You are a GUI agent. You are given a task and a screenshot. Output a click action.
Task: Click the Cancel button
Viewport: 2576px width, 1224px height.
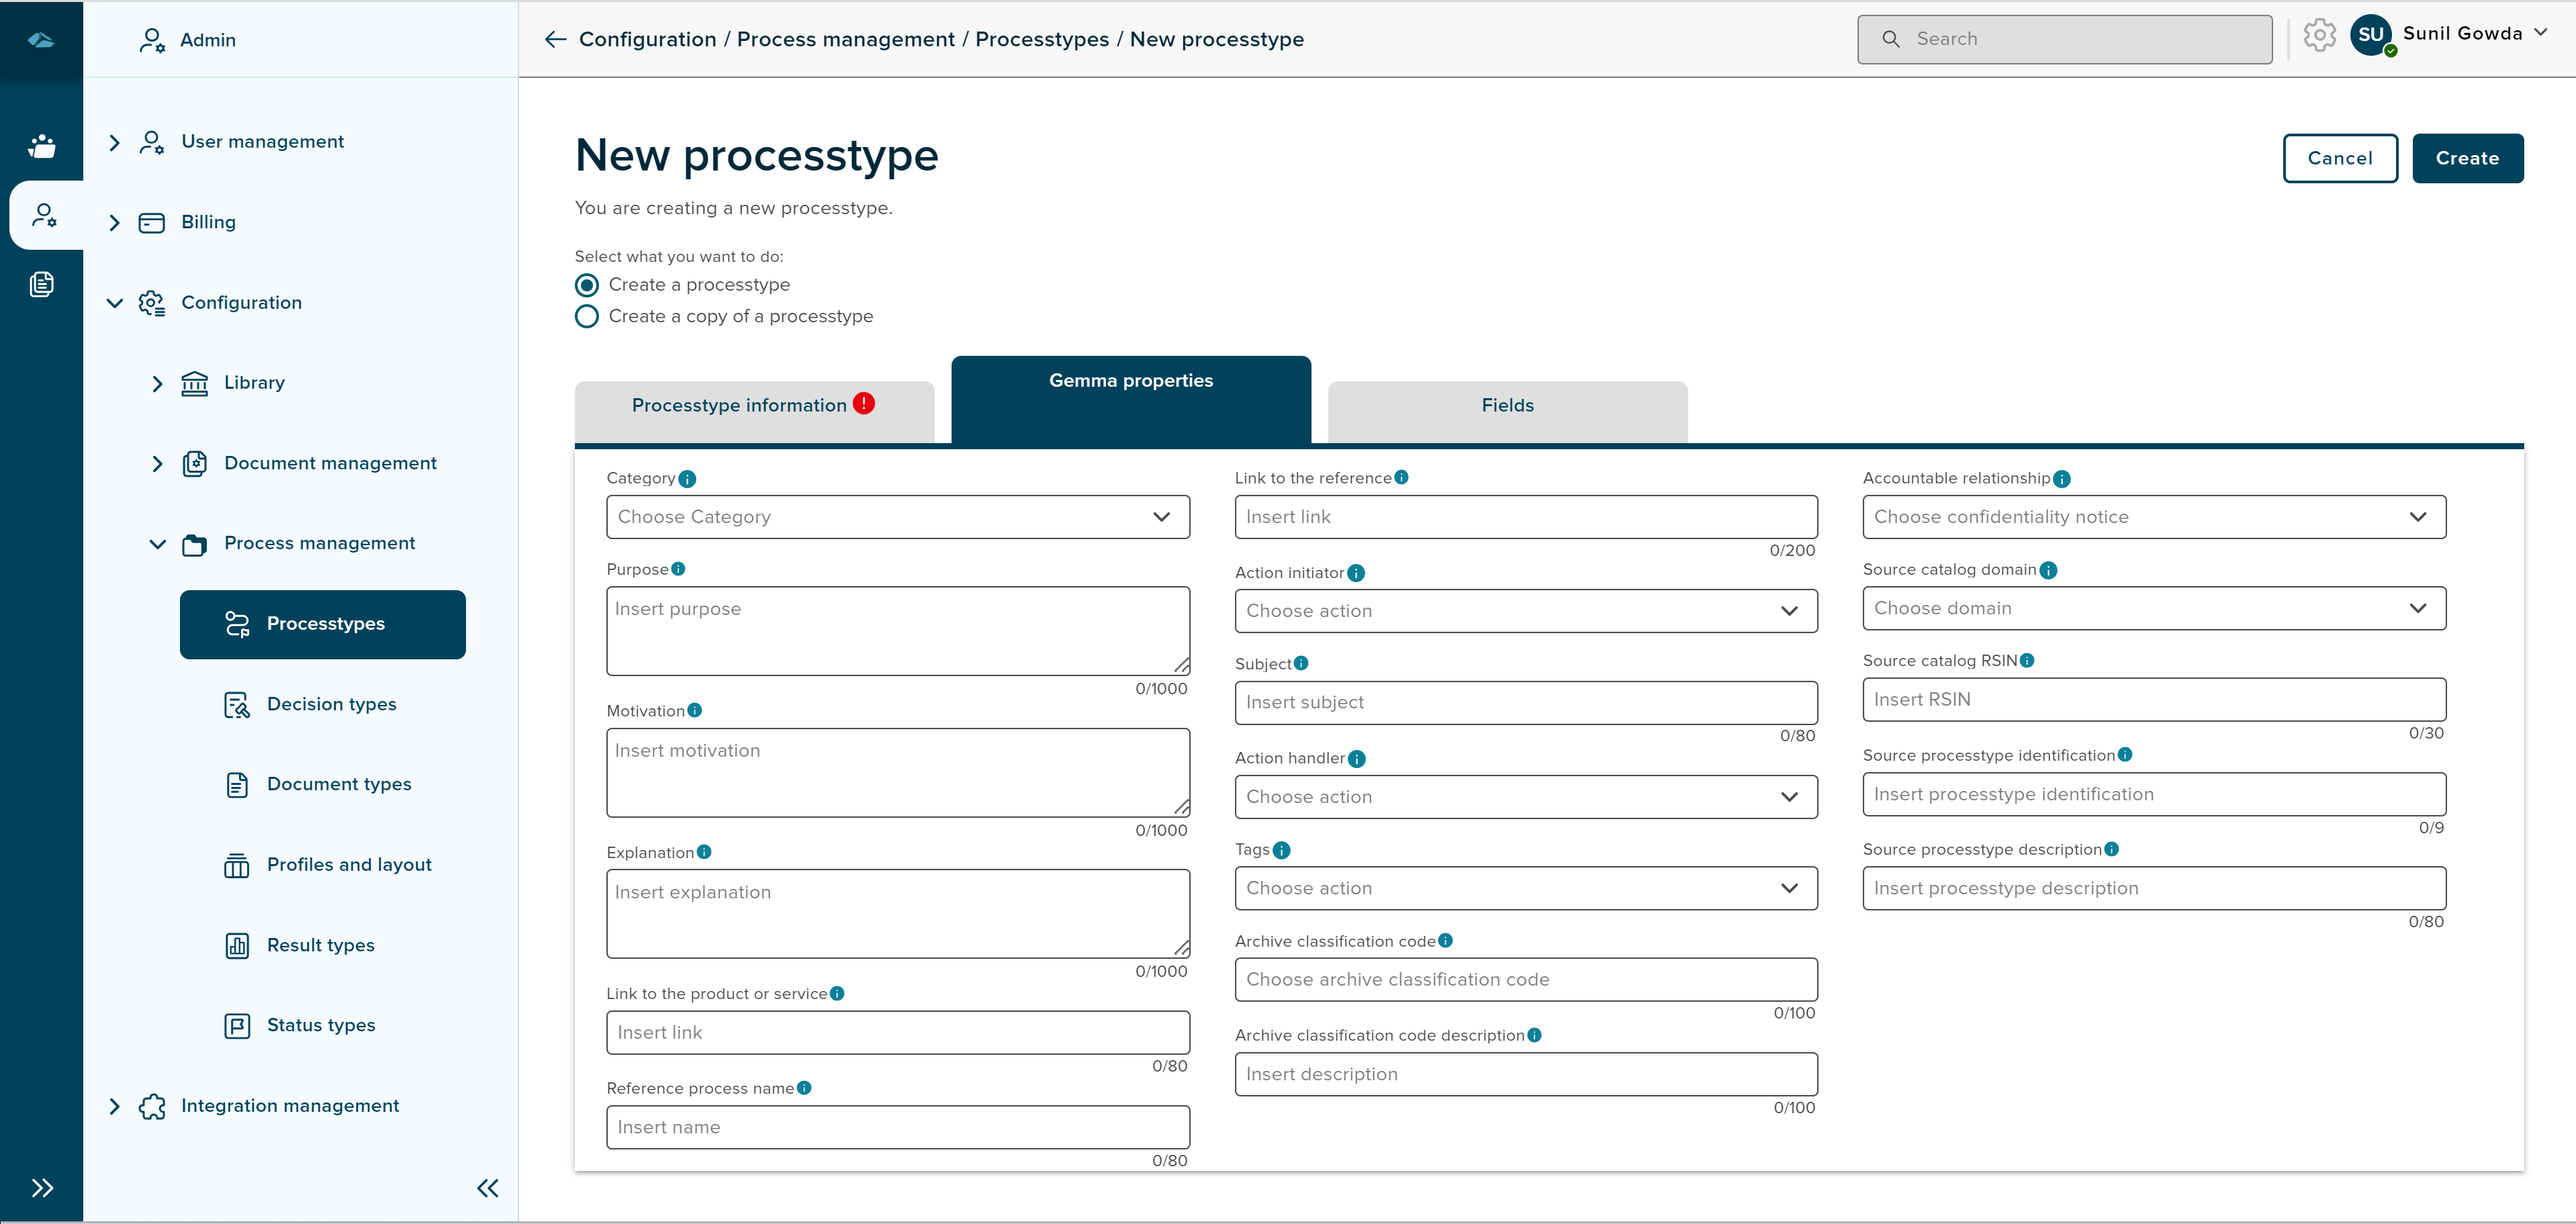coord(2339,158)
